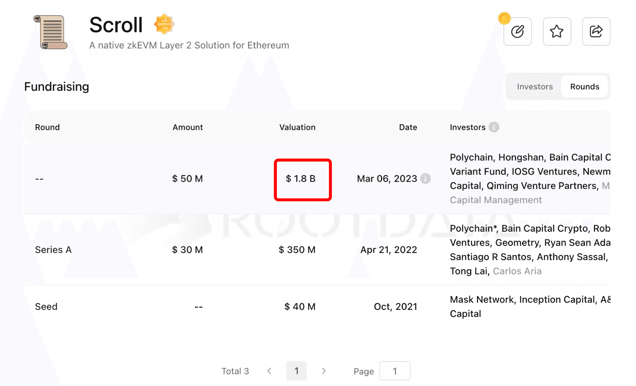The width and height of the screenshot is (636, 386).
Task: Open Anthony Sassal investor link
Action: [x=571, y=257]
